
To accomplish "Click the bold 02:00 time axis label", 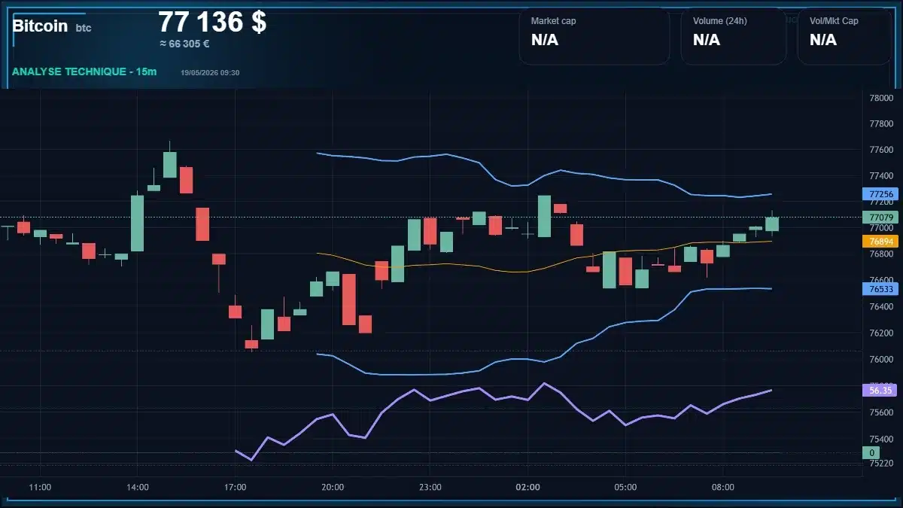I will click(528, 488).
